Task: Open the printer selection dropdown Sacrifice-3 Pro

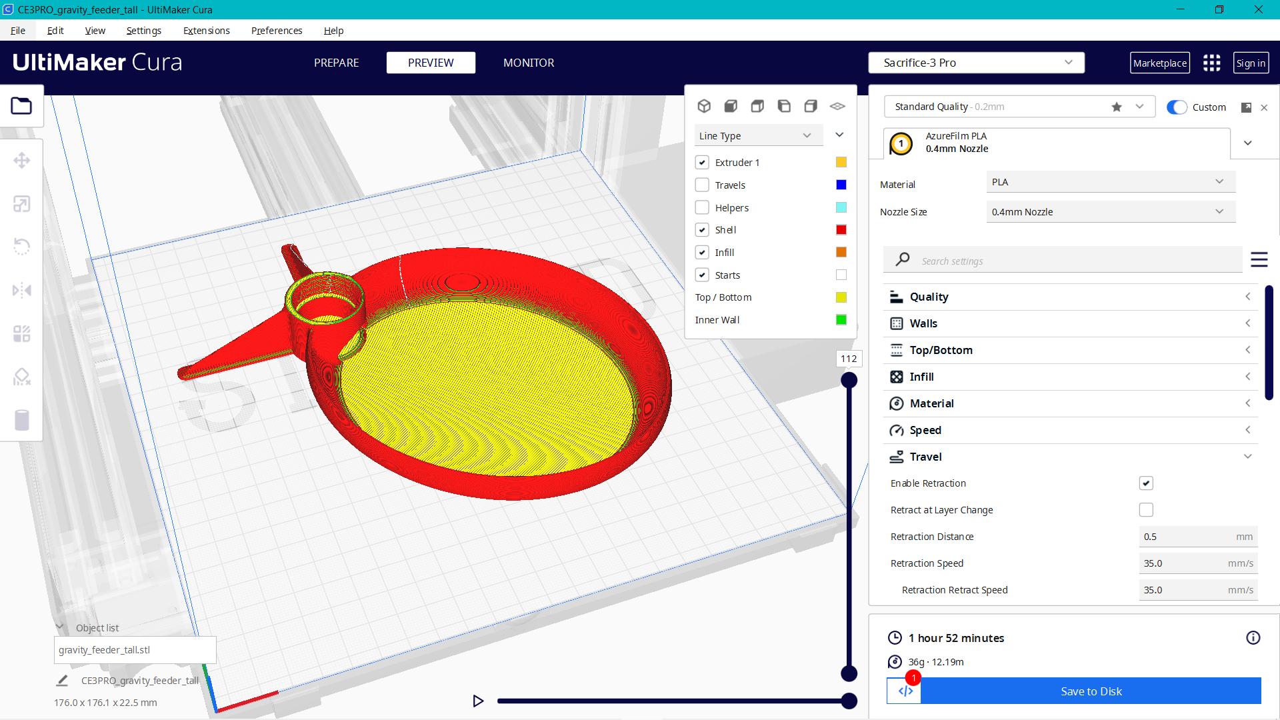Action: (x=975, y=62)
